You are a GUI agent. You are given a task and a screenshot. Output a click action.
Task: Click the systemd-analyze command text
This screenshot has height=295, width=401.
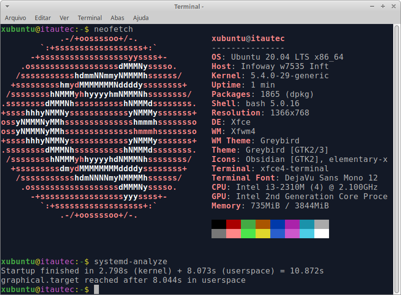click(130, 262)
